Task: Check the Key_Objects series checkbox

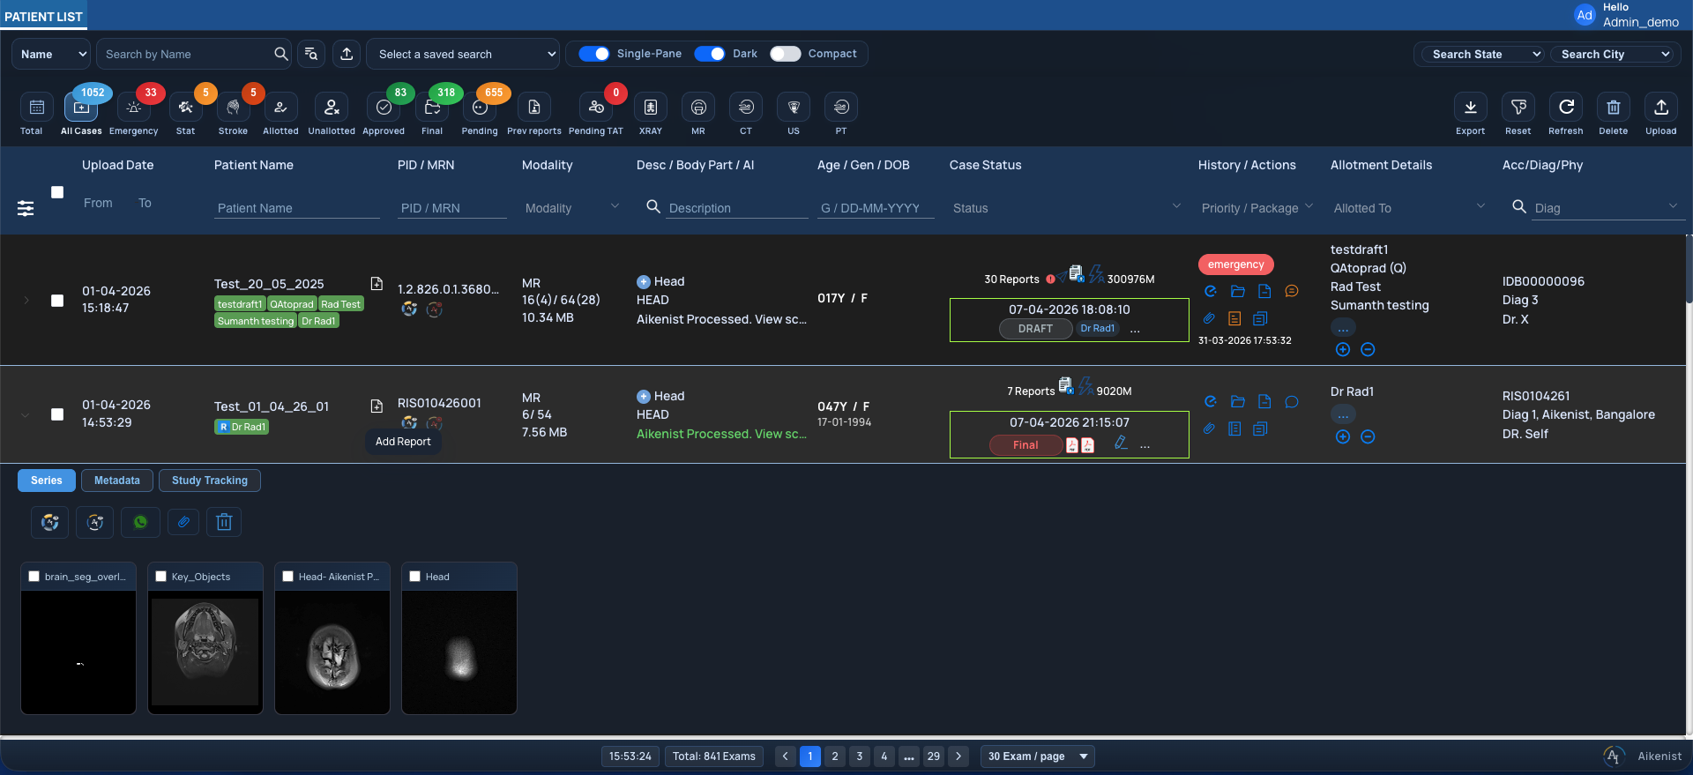Action: 161,577
